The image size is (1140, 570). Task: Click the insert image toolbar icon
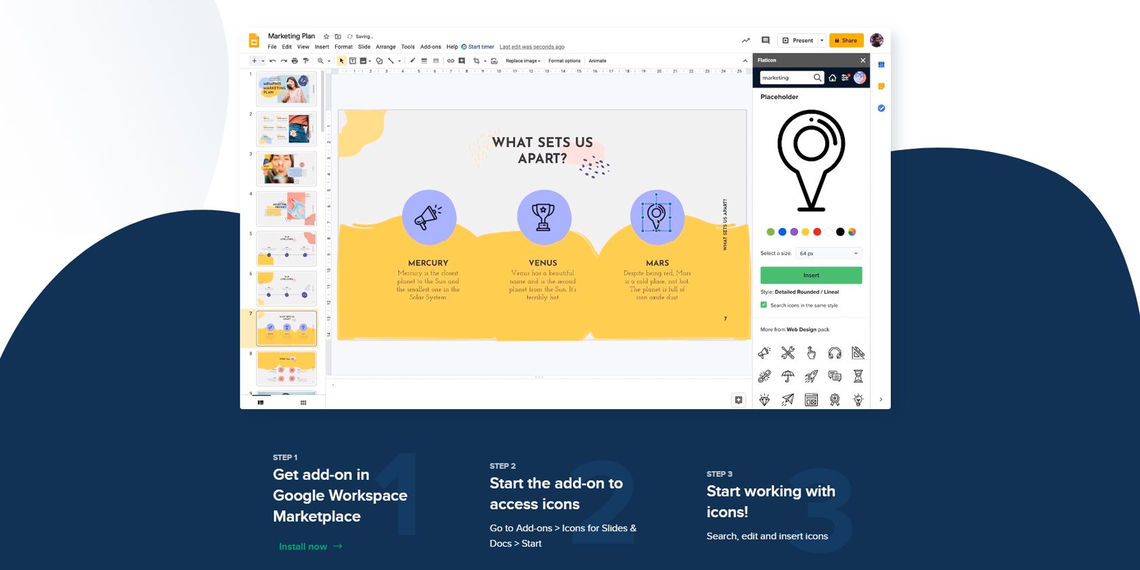click(363, 61)
